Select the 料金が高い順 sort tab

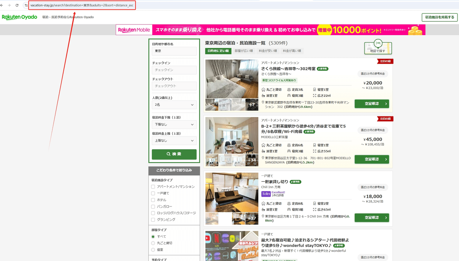tap(292, 51)
